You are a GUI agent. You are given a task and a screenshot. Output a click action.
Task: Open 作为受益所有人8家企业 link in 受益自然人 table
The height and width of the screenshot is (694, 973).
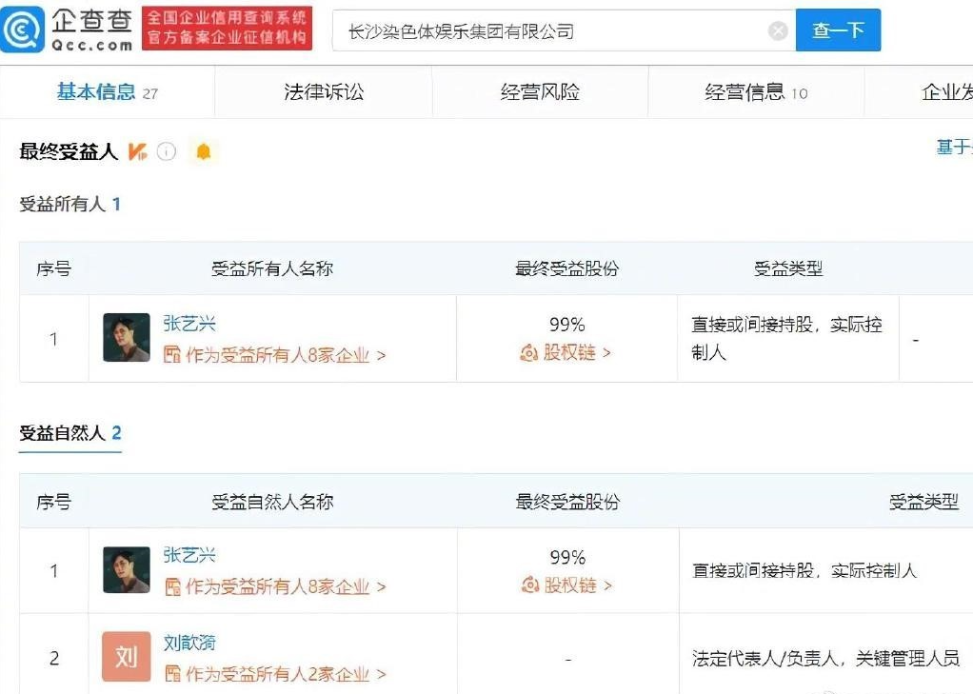click(286, 586)
